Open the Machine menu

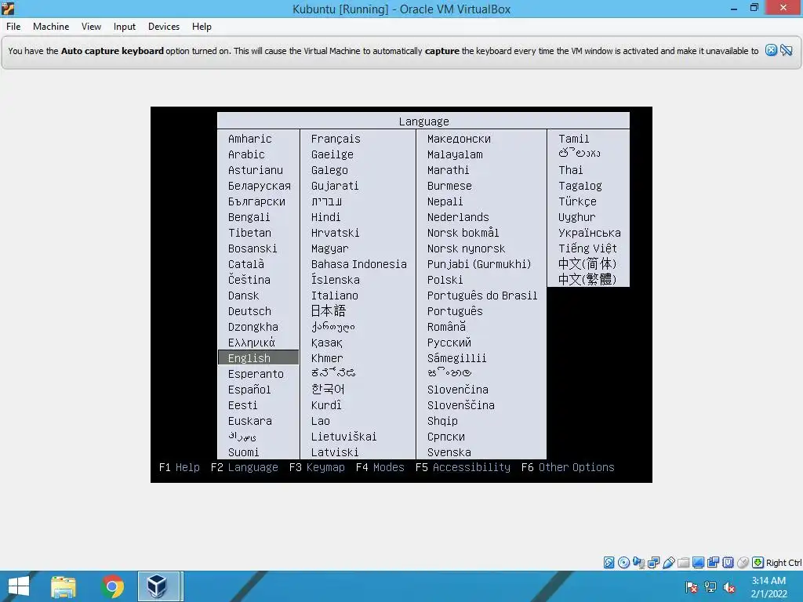tap(51, 27)
